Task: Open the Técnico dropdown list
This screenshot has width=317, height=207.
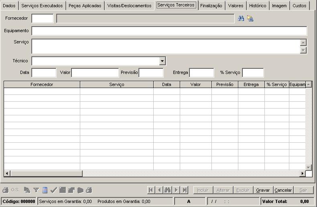Action: point(162,61)
